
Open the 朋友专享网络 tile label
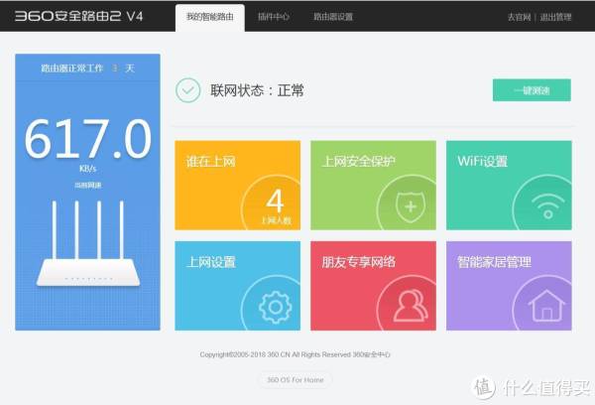(x=359, y=262)
